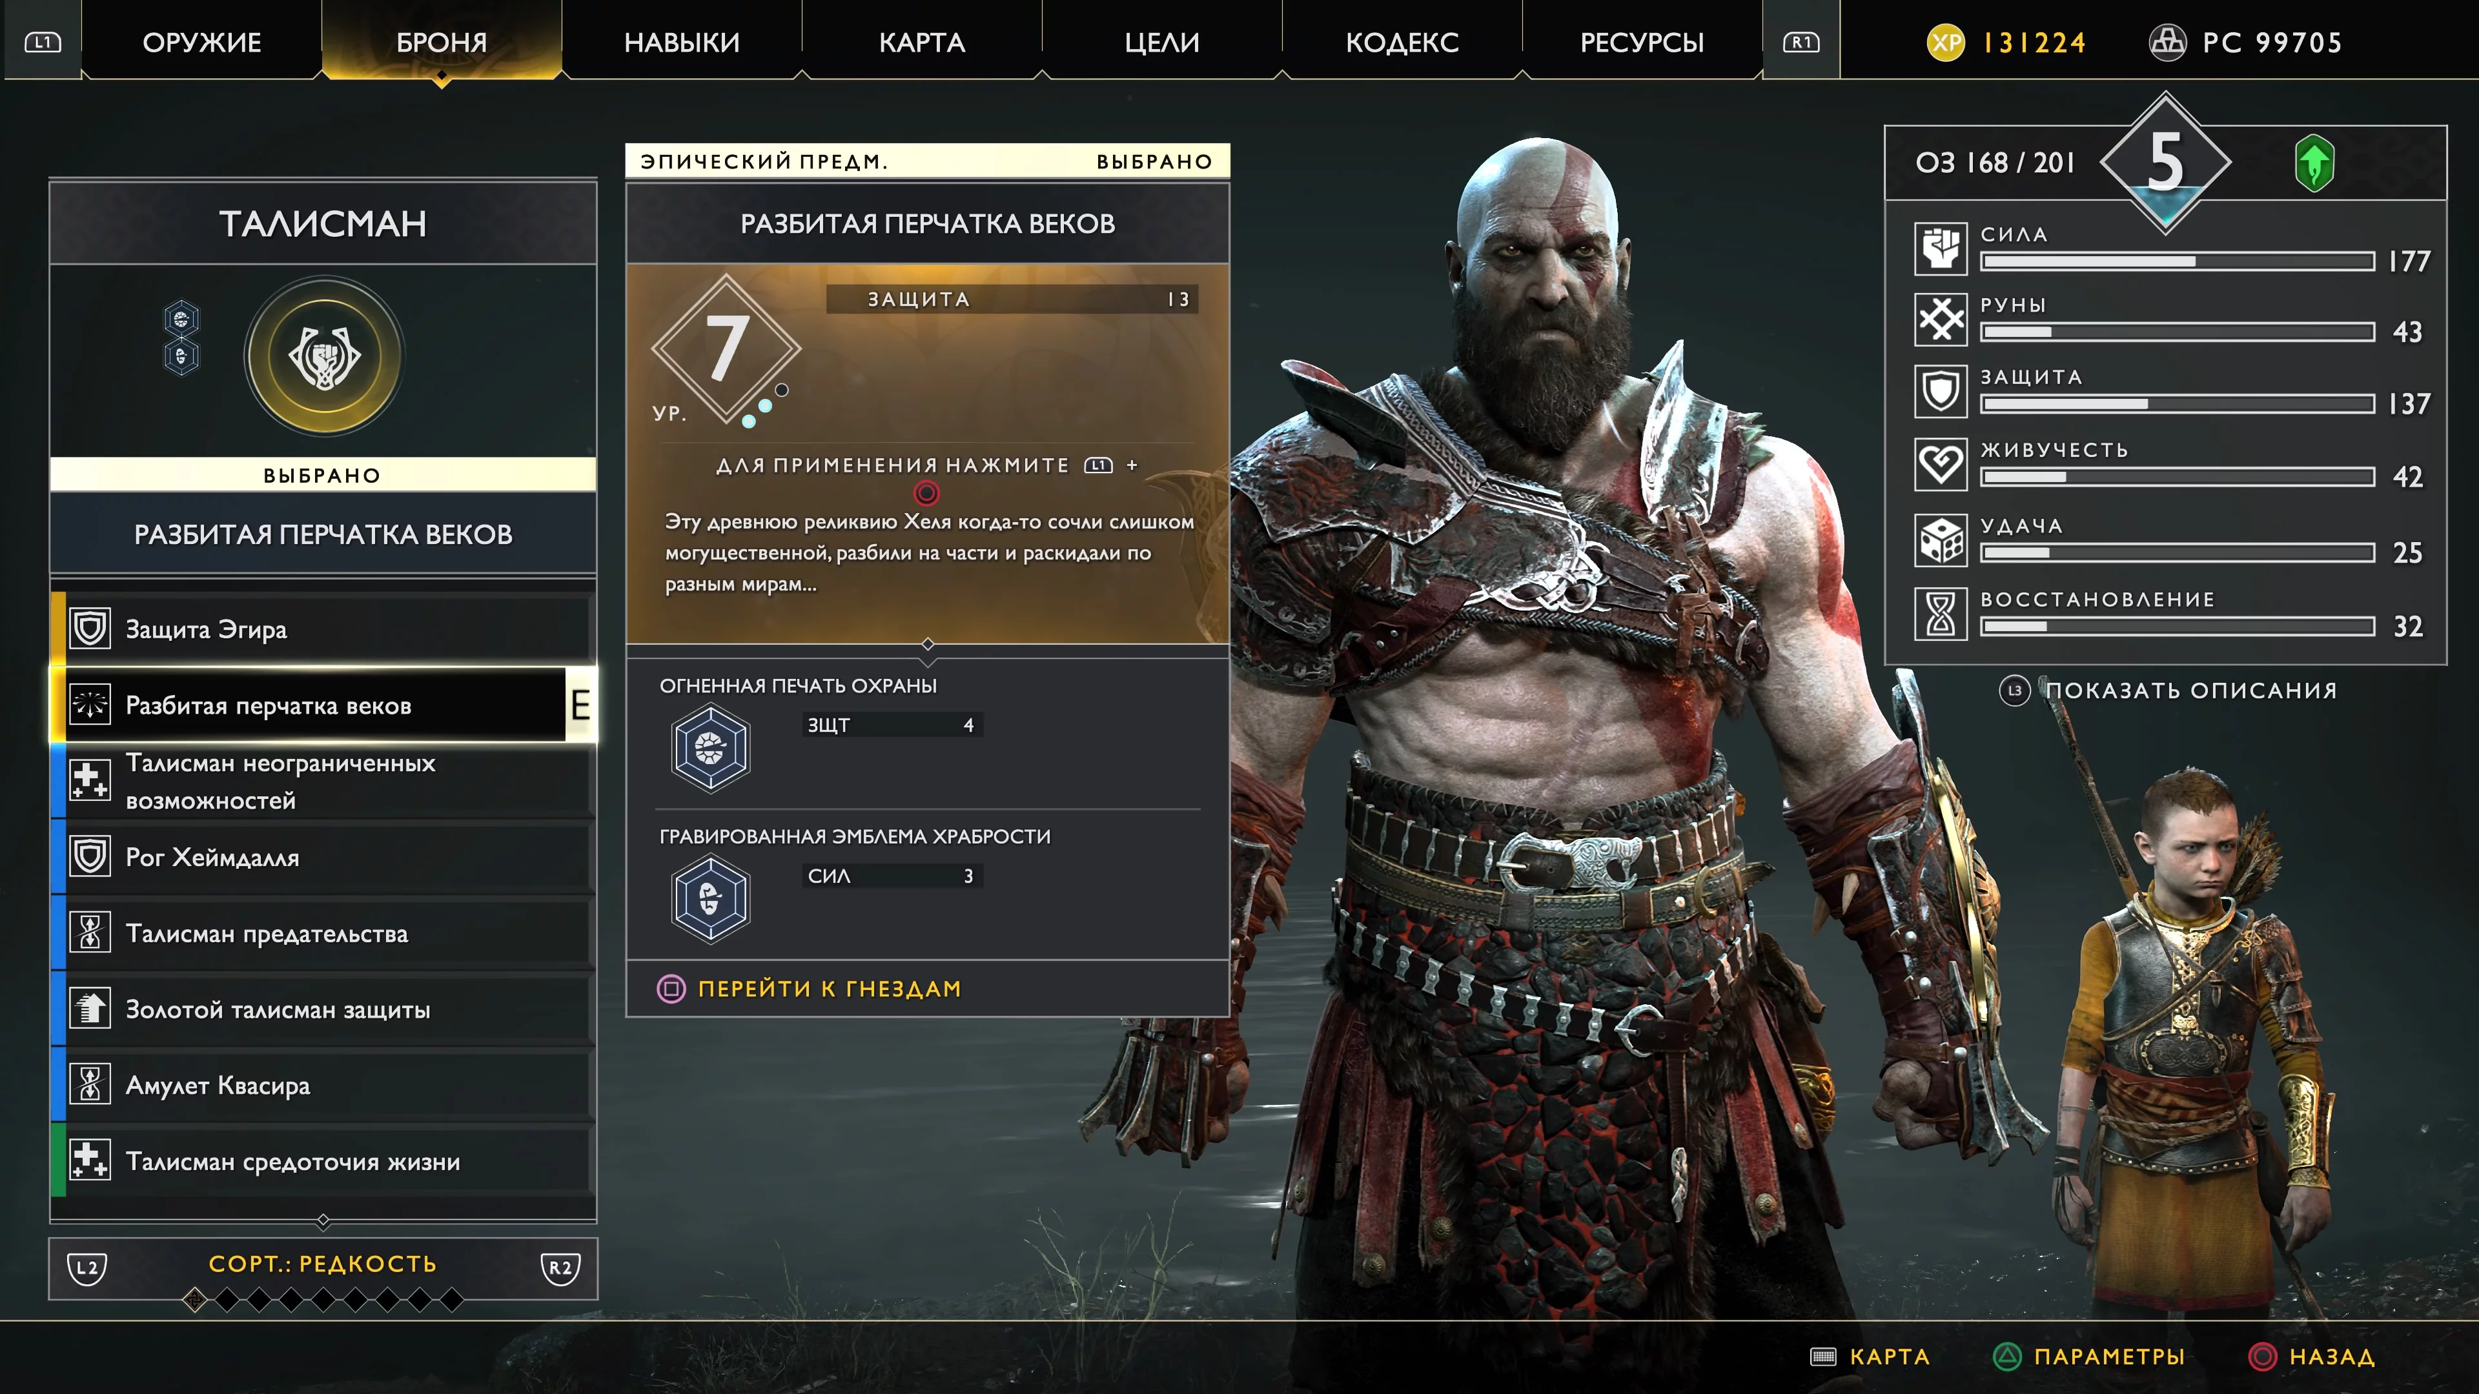Click the Руны crossed stat icon
The height and width of the screenshot is (1394, 2479).
pos(1940,320)
